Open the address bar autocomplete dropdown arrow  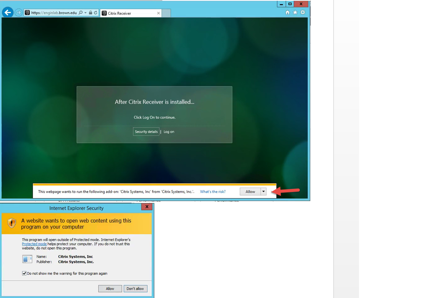[x=86, y=13]
